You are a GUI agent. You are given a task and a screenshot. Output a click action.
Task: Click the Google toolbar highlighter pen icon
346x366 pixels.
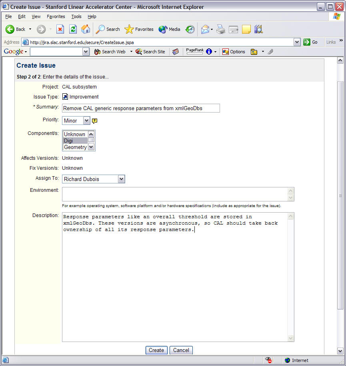pyautogui.click(x=270, y=52)
